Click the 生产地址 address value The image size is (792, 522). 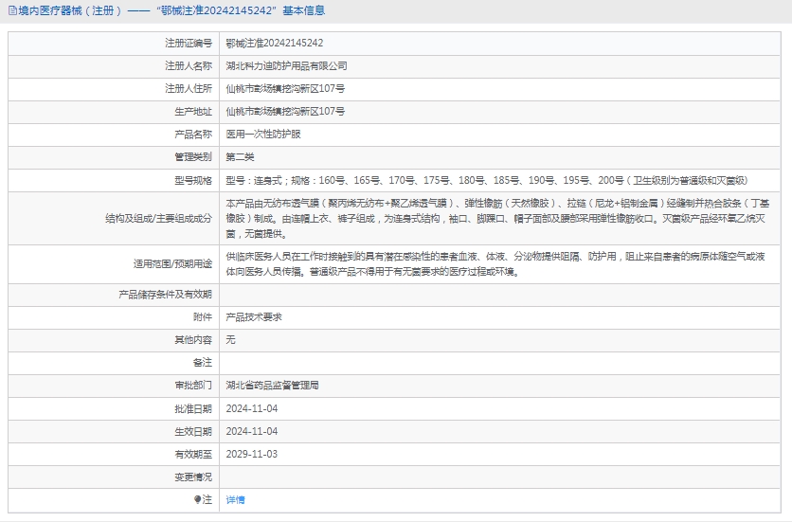285,112
